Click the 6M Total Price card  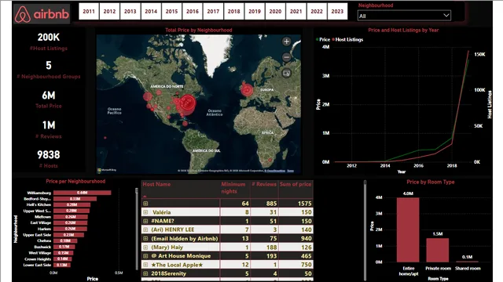(x=49, y=99)
